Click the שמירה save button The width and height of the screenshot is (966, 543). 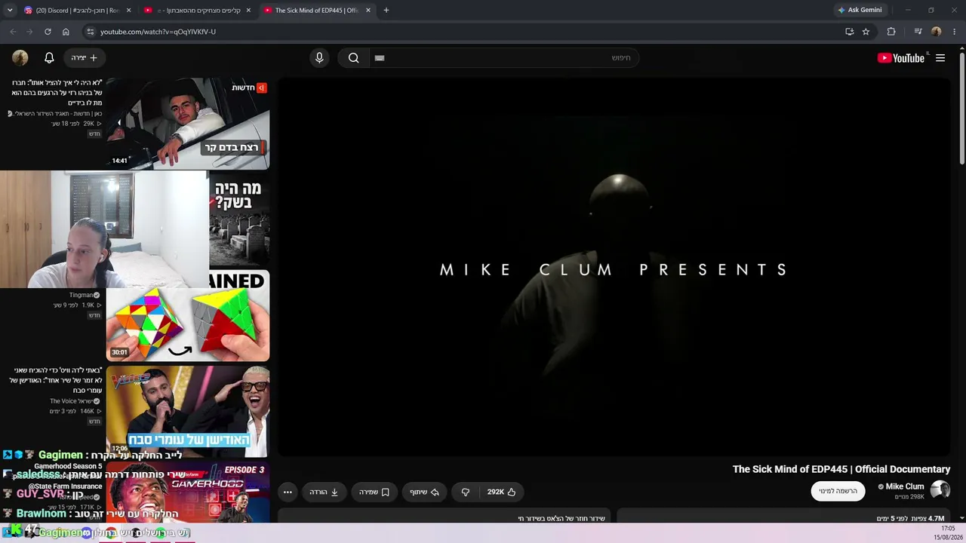pos(374,492)
